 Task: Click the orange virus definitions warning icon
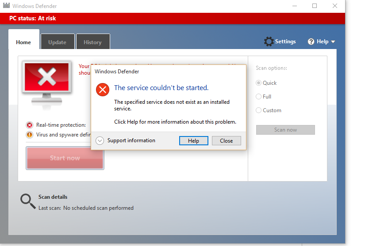(30, 135)
